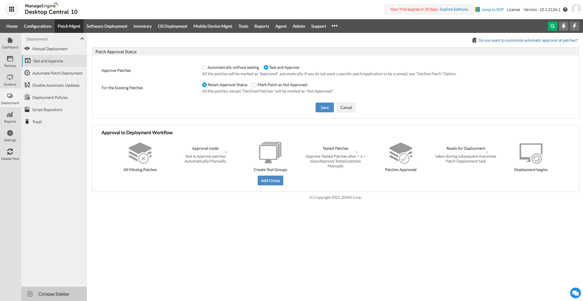The height and width of the screenshot is (301, 583).
Task: Save the Patch Approval Status settings
Action: pyautogui.click(x=324, y=107)
